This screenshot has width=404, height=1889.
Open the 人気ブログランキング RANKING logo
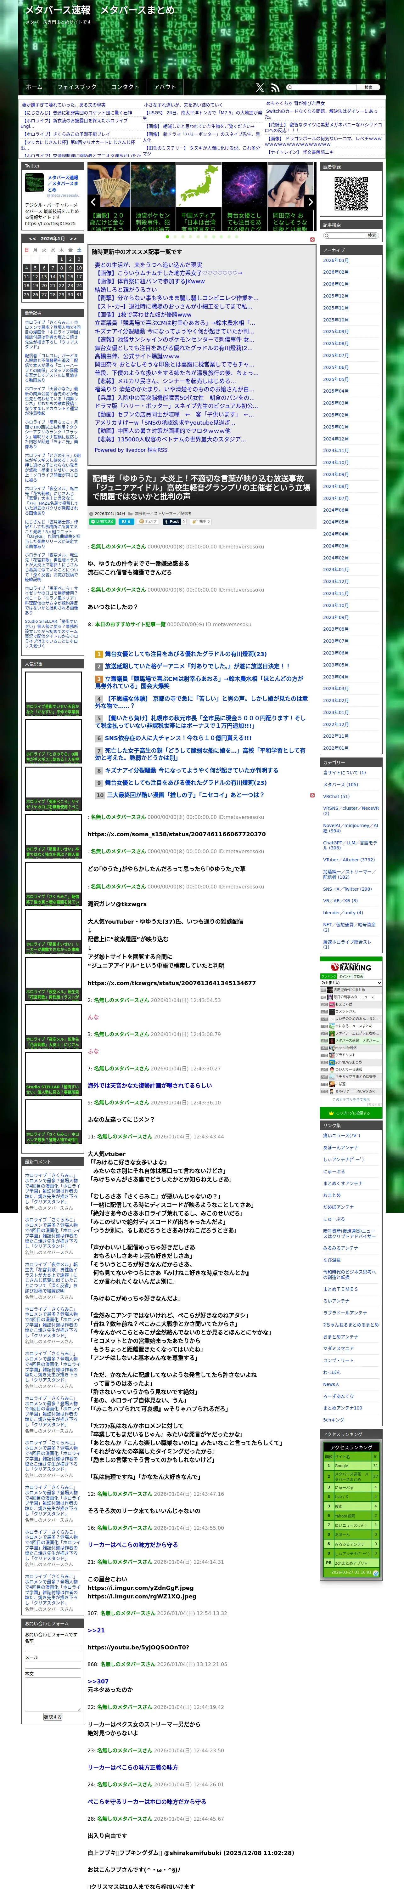(x=351, y=967)
